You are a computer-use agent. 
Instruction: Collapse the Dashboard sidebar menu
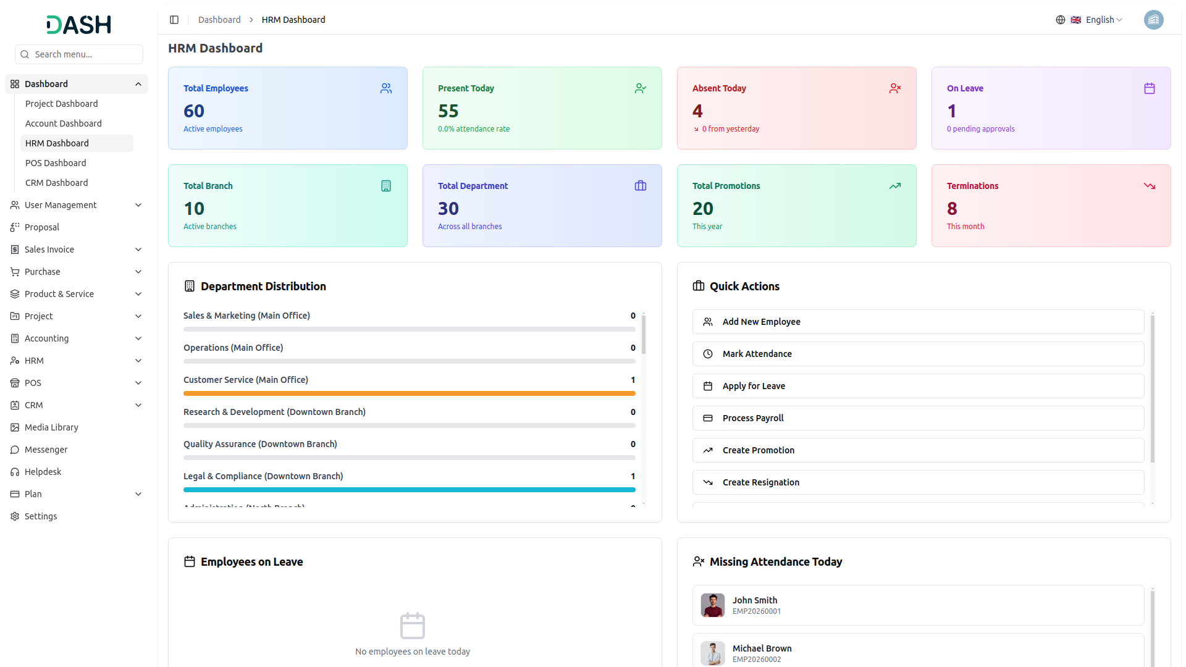coord(138,84)
